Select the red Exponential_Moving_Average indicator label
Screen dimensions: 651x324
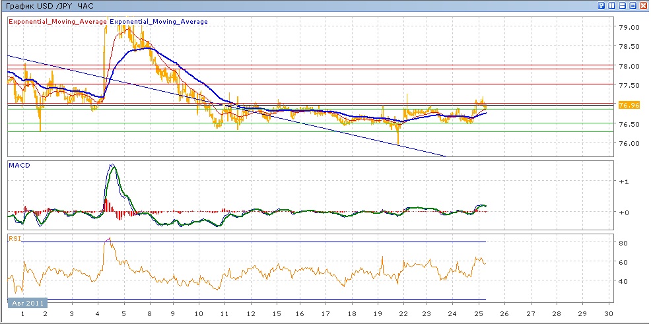click(57, 22)
